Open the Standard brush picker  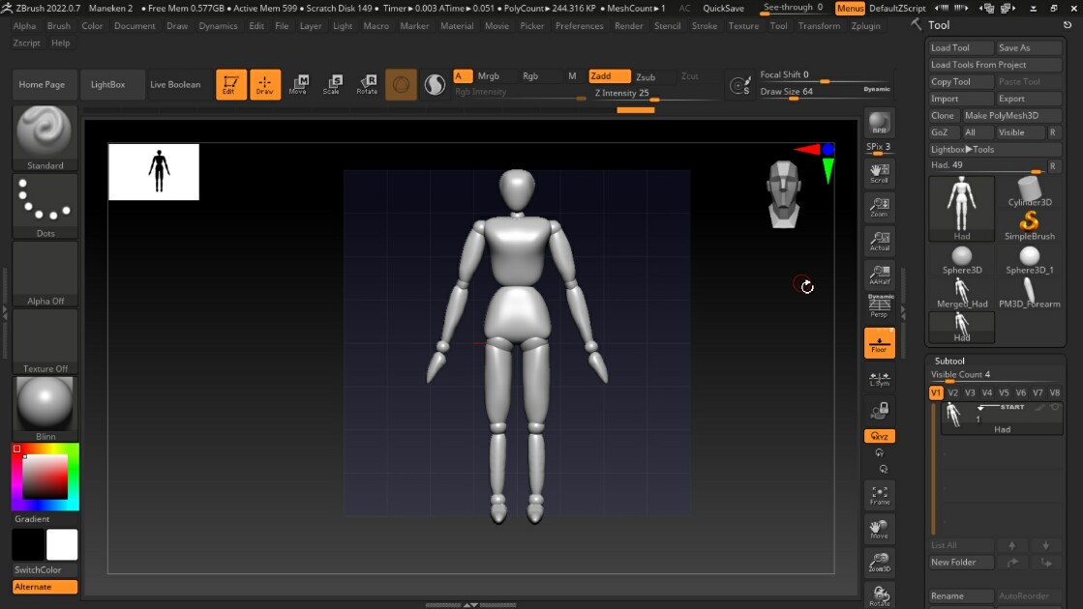point(45,137)
